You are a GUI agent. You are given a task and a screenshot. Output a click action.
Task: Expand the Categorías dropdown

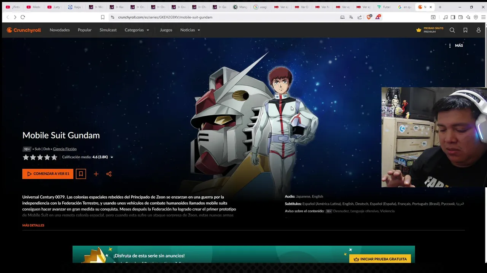pos(137,30)
